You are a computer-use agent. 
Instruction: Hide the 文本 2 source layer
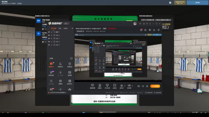pos(49,45)
